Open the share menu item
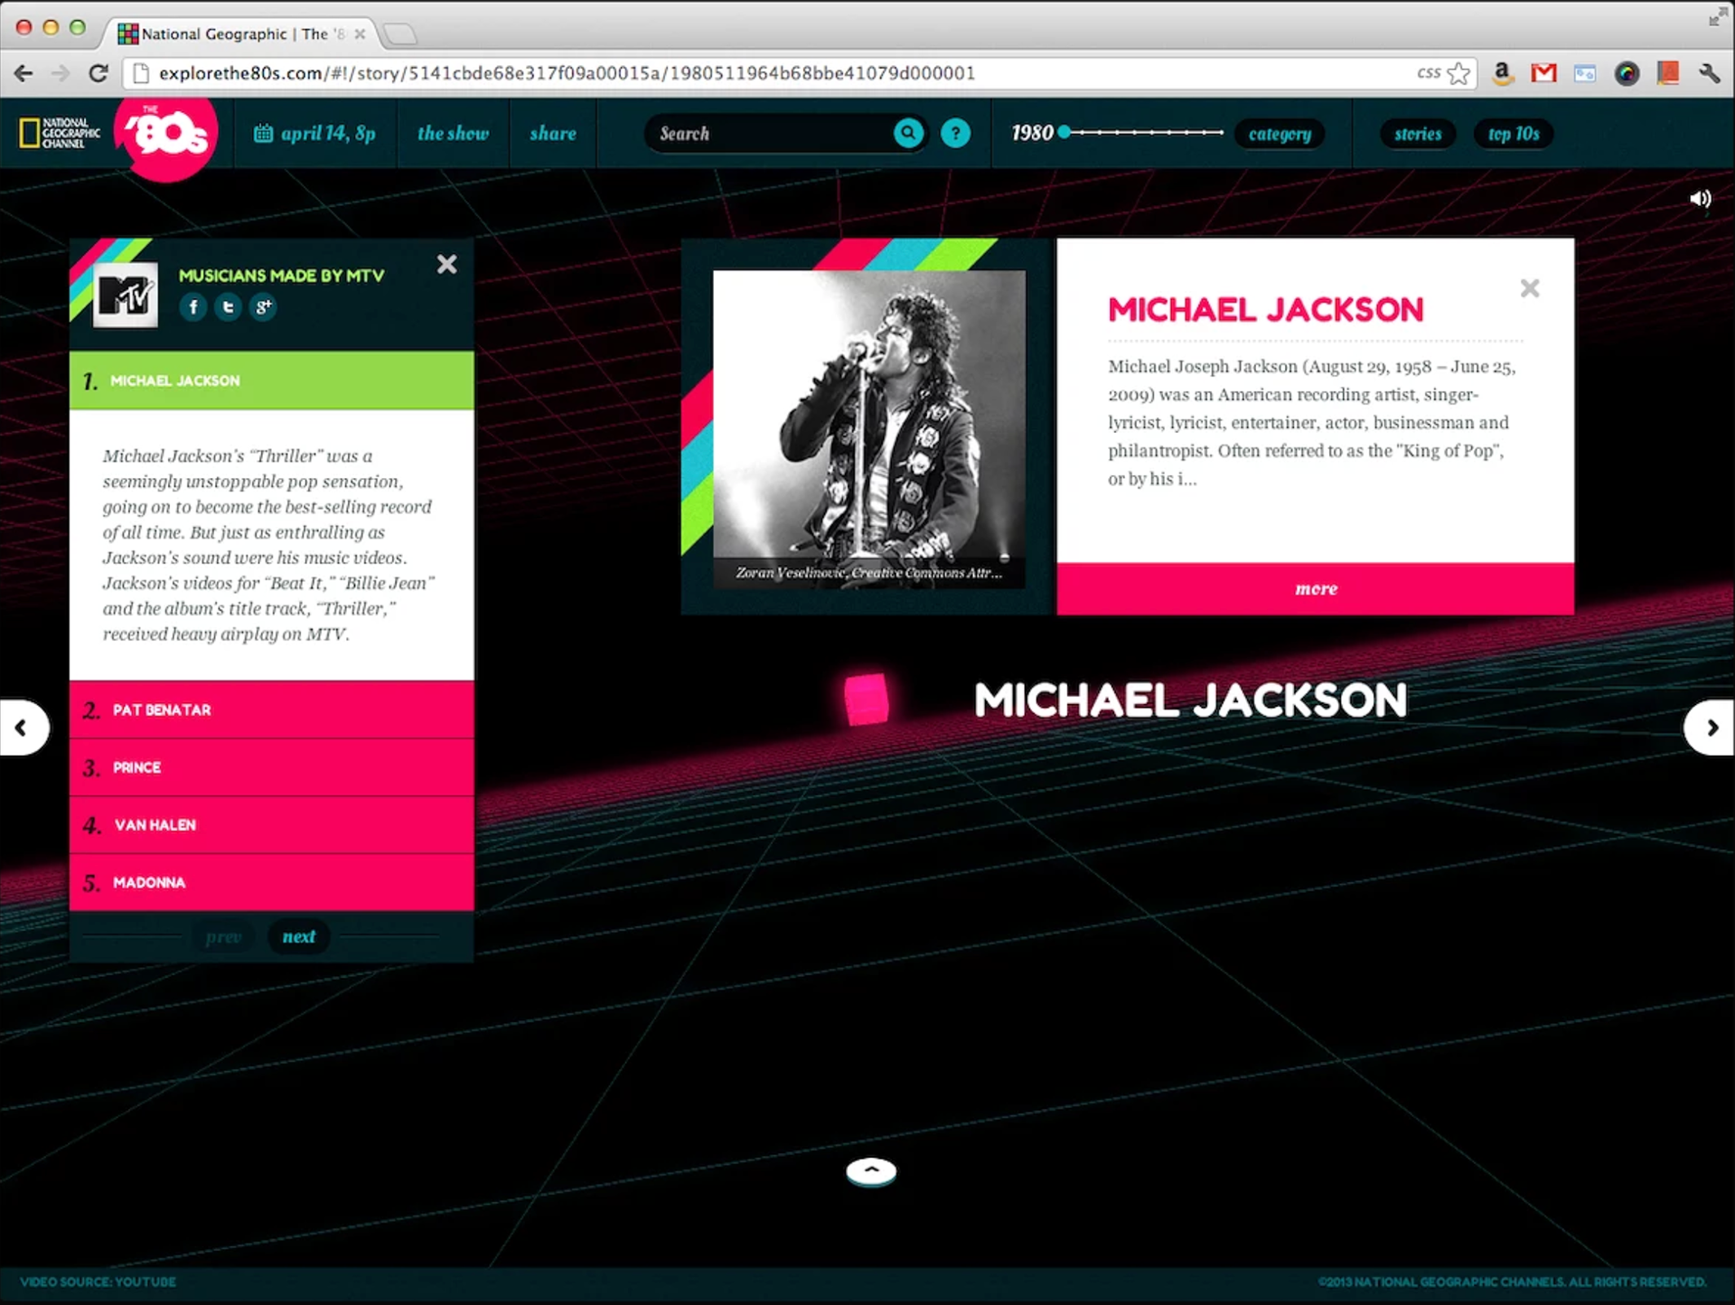Image resolution: width=1735 pixels, height=1305 pixels. (553, 133)
